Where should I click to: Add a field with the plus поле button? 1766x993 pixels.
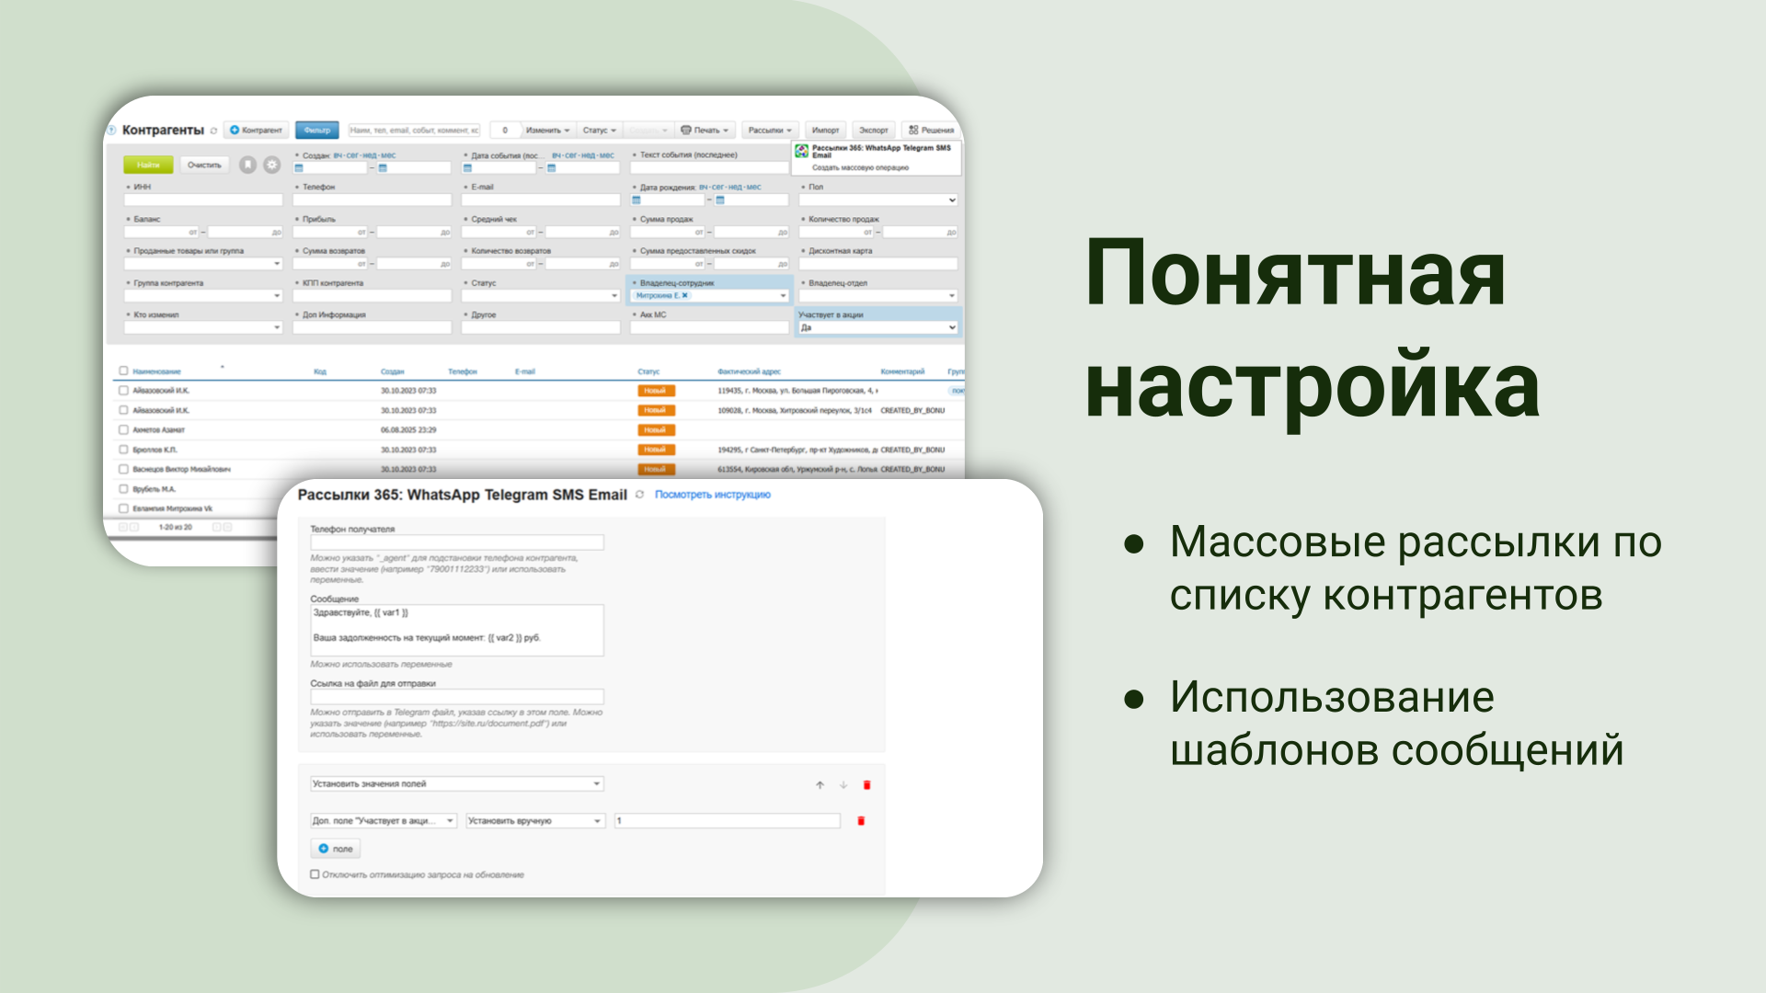[336, 849]
